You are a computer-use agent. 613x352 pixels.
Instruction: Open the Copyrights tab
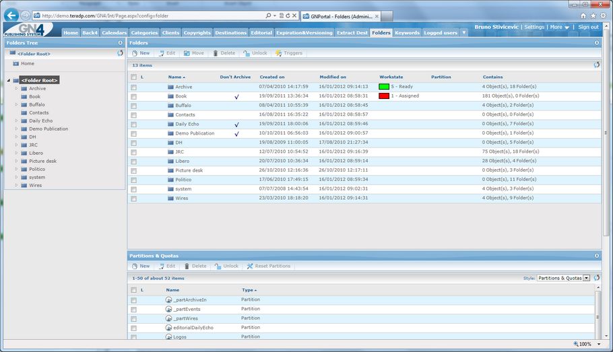pos(197,32)
